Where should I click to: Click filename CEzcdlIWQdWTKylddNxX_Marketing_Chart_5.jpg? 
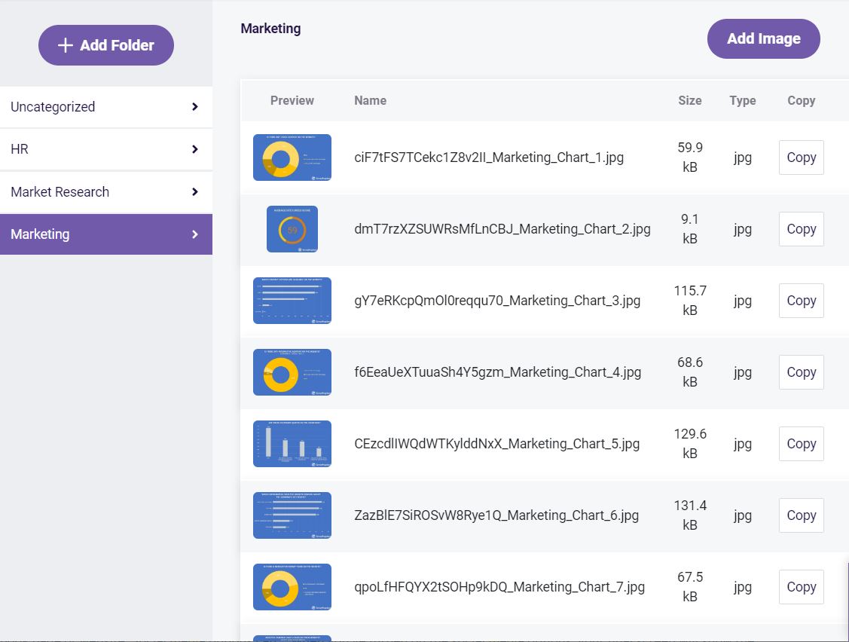(x=497, y=444)
